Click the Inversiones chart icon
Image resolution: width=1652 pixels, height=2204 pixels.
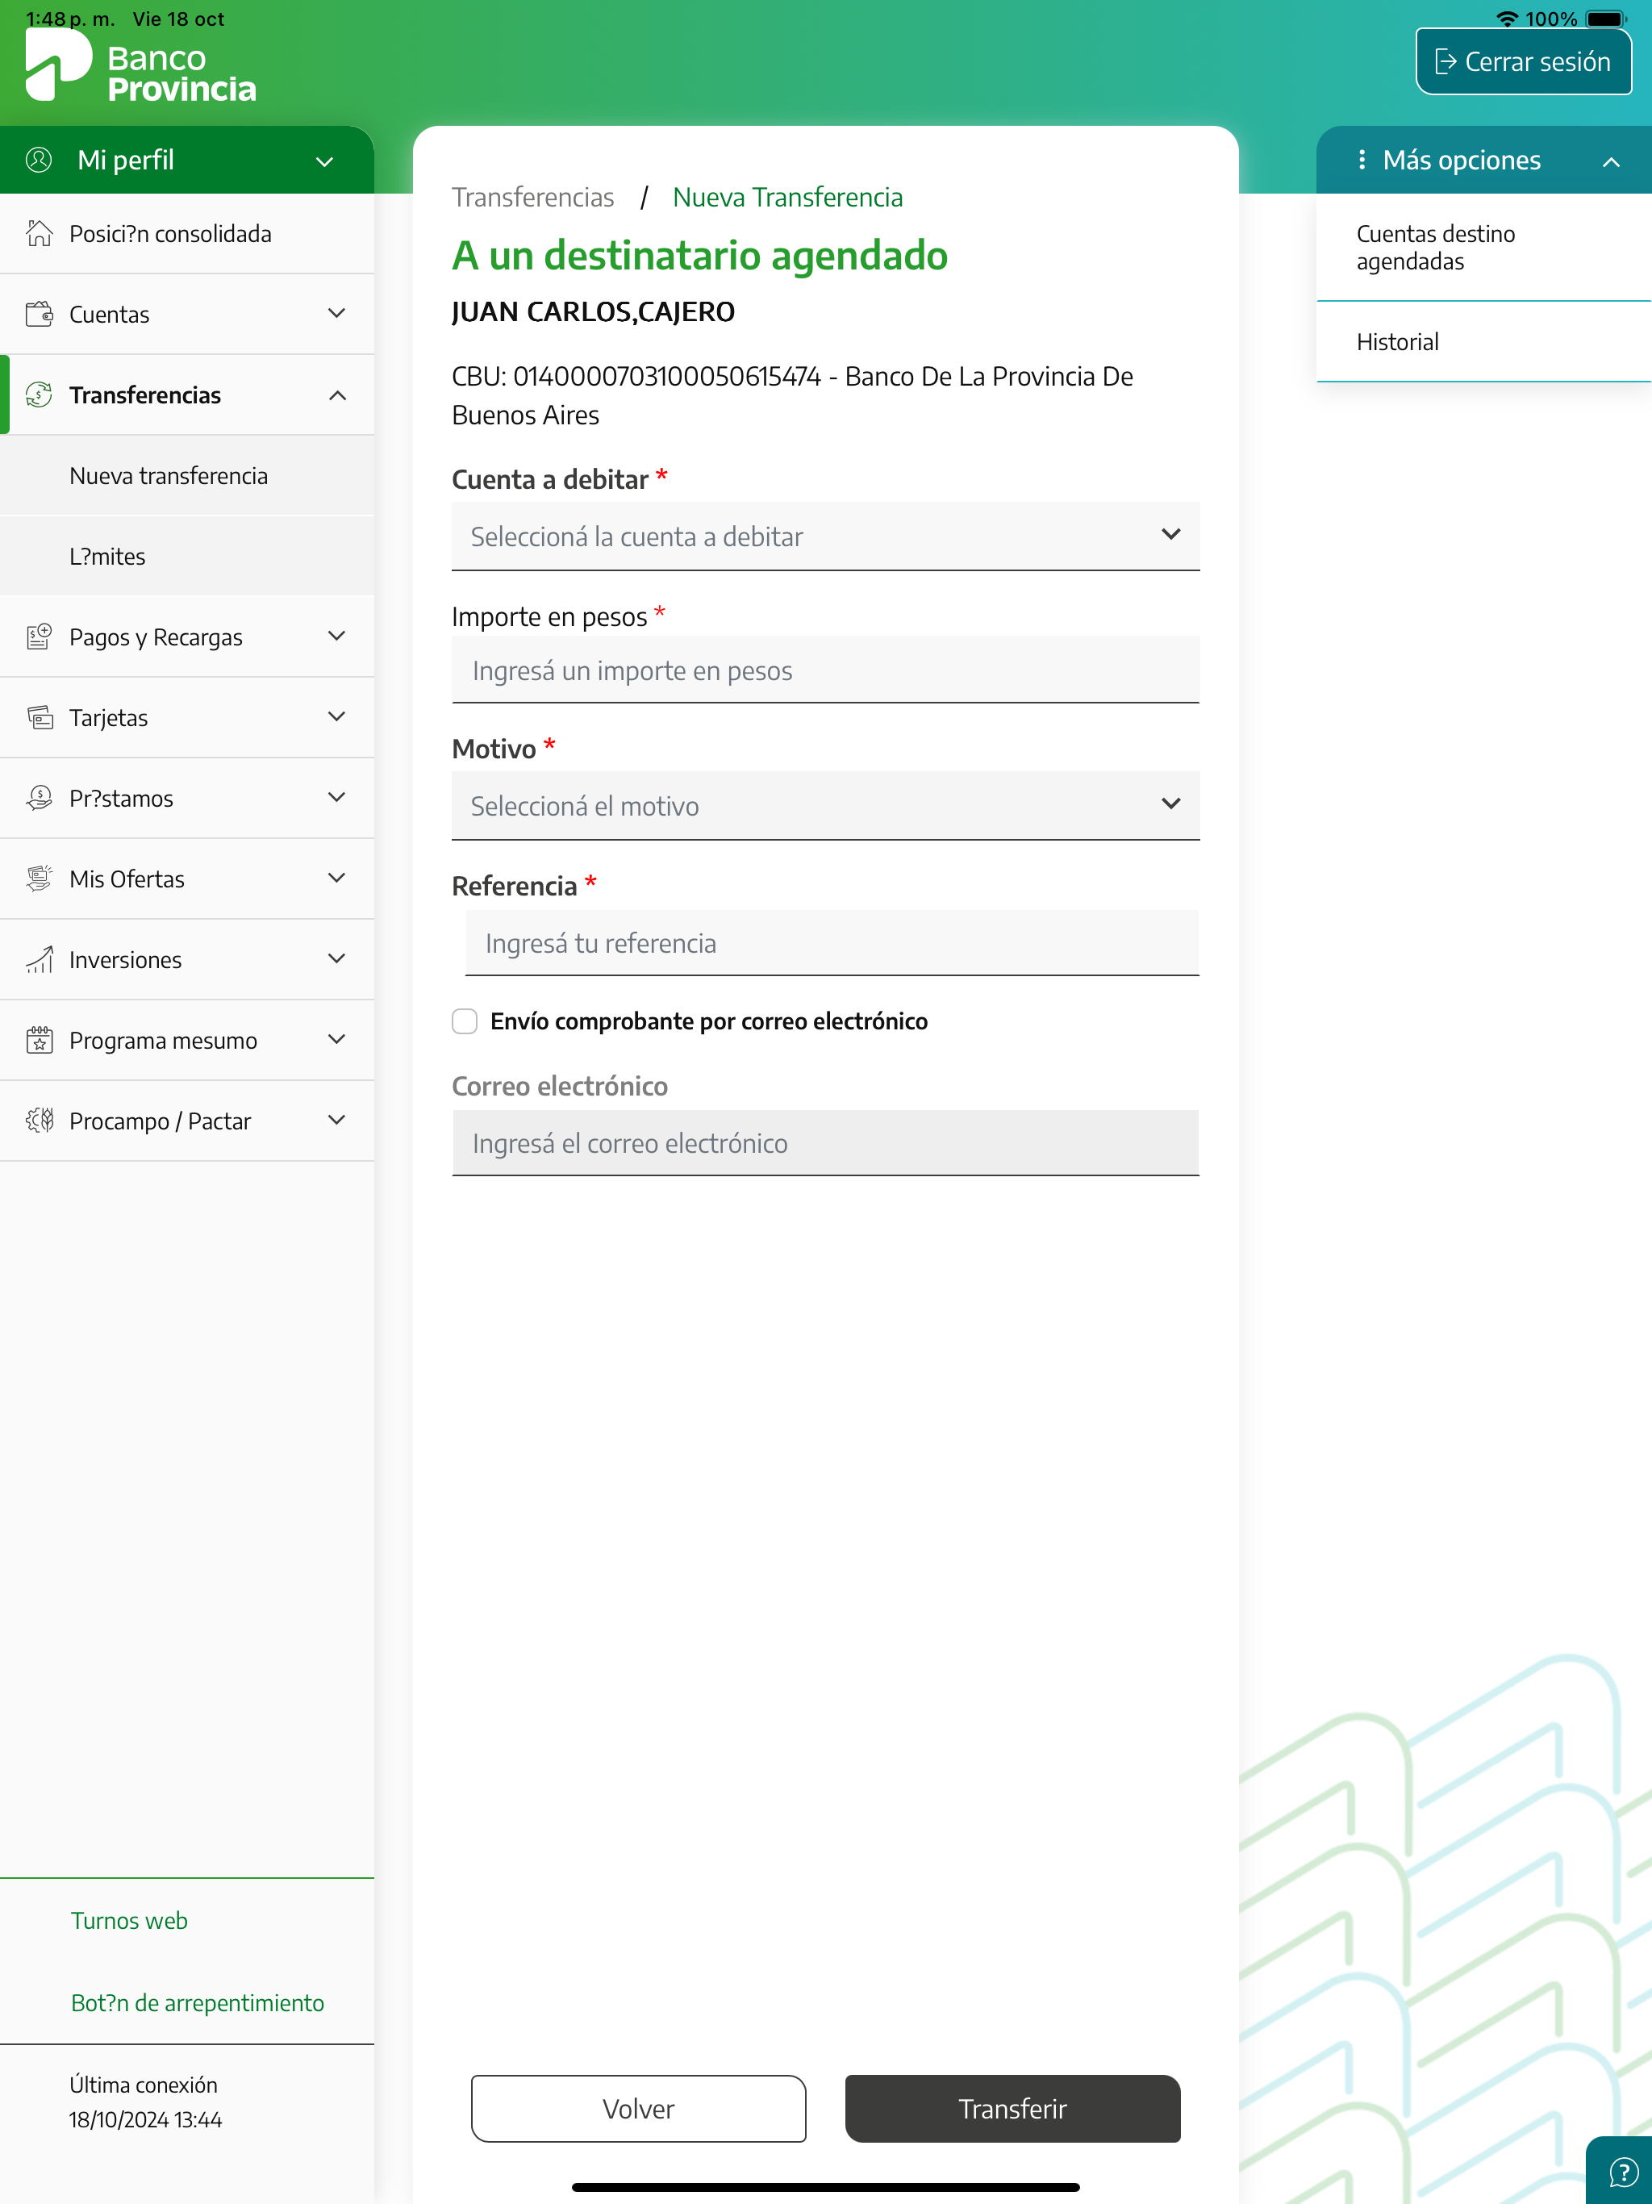point(39,959)
